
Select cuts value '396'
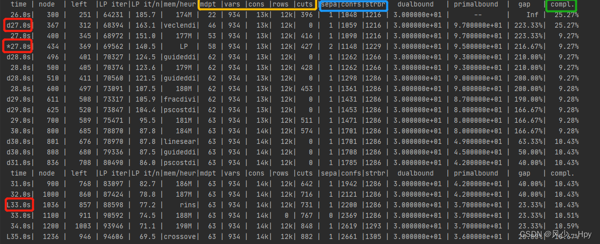click(307, 15)
